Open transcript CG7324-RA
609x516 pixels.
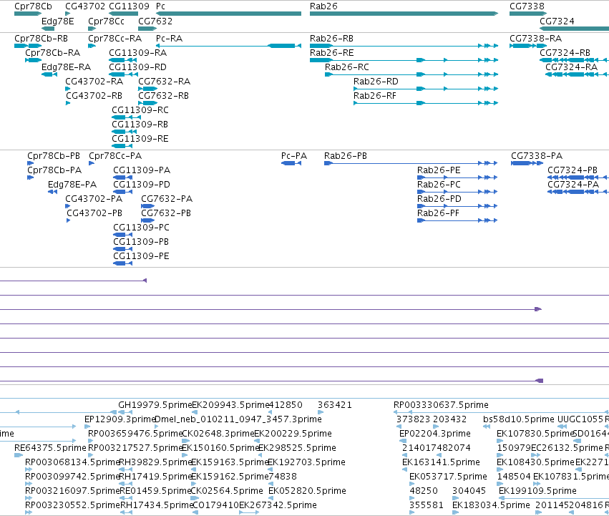(x=571, y=67)
